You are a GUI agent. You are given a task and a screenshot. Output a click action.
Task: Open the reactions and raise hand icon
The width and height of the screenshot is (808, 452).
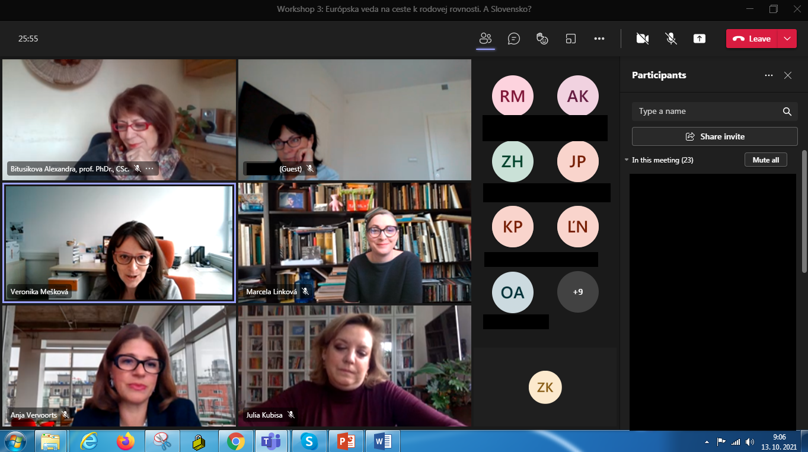tap(542, 39)
